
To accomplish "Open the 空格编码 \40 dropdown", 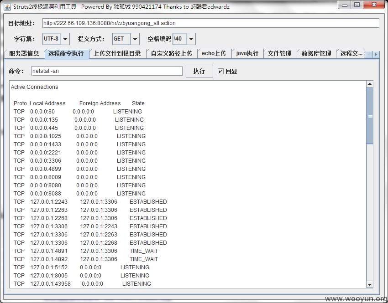I will pyautogui.click(x=191, y=39).
